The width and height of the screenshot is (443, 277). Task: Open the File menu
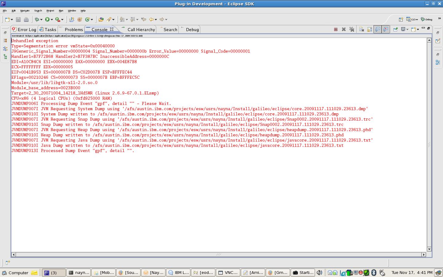pos(5,10)
